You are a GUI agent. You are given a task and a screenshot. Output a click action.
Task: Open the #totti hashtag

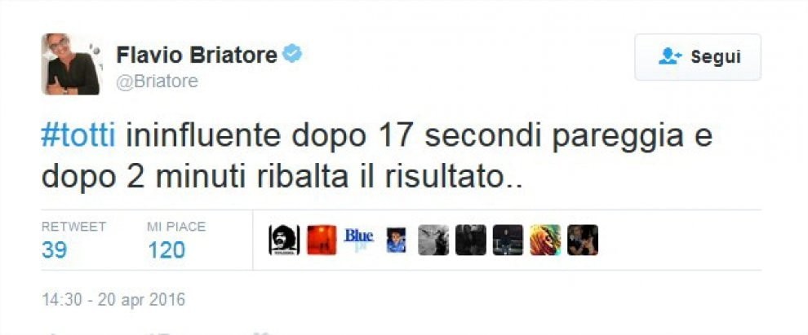pos(78,136)
